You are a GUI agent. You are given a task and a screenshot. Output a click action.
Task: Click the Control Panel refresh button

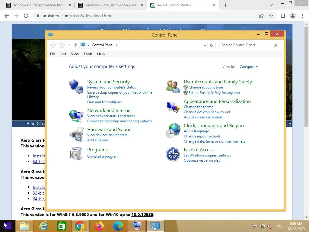coord(212,45)
